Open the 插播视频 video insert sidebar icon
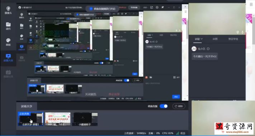This screenshot has height=136, width=255. pyautogui.click(x=8, y=74)
